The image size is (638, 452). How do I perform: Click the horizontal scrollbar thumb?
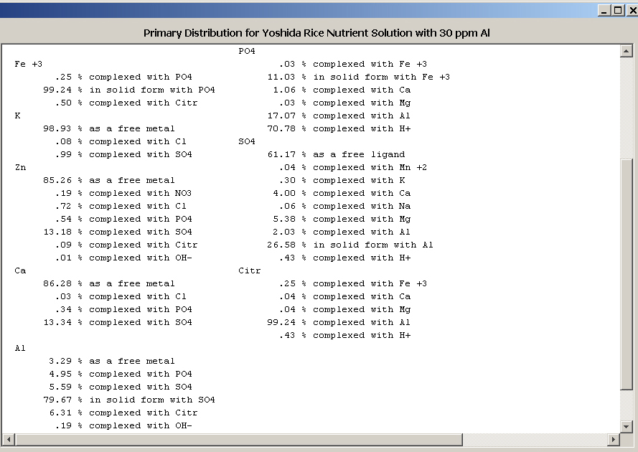(238, 439)
